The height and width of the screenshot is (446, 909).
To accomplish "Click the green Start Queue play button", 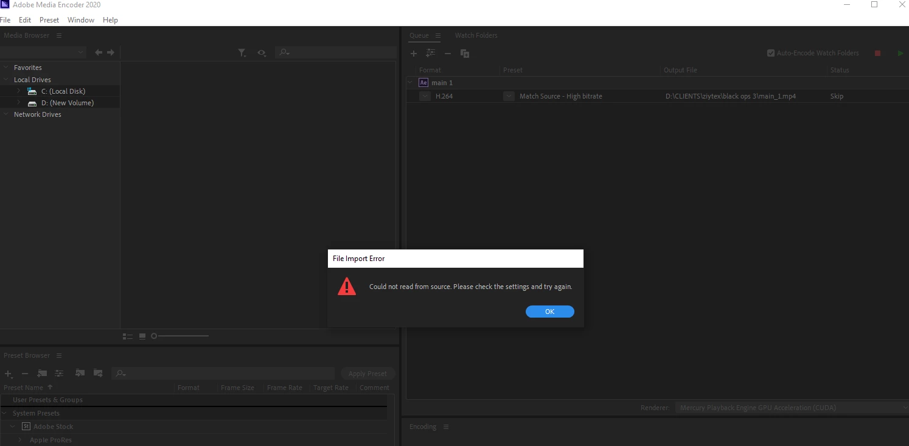I will point(900,53).
